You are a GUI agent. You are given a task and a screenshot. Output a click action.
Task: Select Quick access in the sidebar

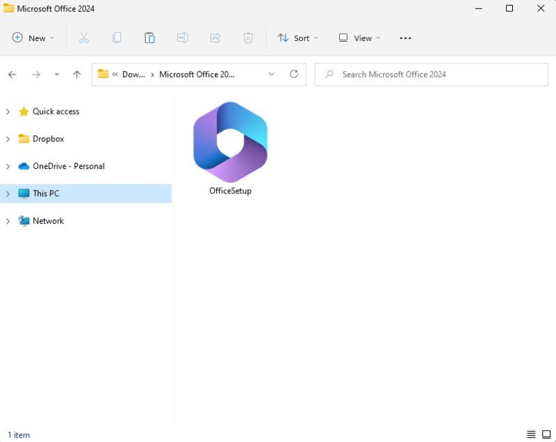point(56,111)
